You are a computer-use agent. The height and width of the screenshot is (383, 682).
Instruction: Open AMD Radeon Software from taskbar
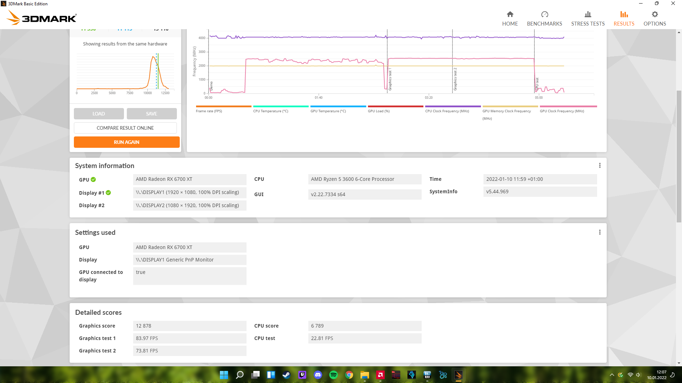click(380, 375)
